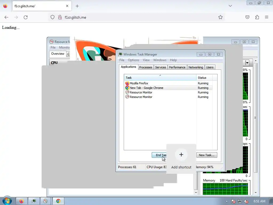Image resolution: width=273 pixels, height=205 pixels.
Task: Click the Resource Monitor taskbar icon
Action: [45, 201]
